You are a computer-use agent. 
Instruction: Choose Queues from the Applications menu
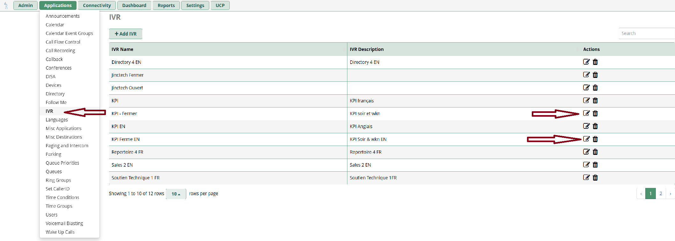(54, 172)
